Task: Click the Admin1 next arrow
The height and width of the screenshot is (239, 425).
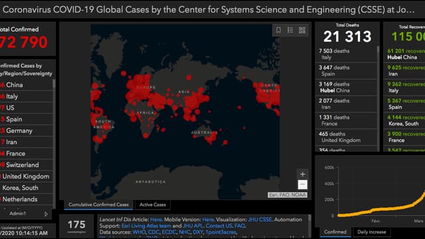Action: 46,214
